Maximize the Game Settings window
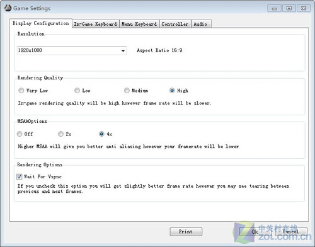This screenshot has height=247, width=315. 289,8
